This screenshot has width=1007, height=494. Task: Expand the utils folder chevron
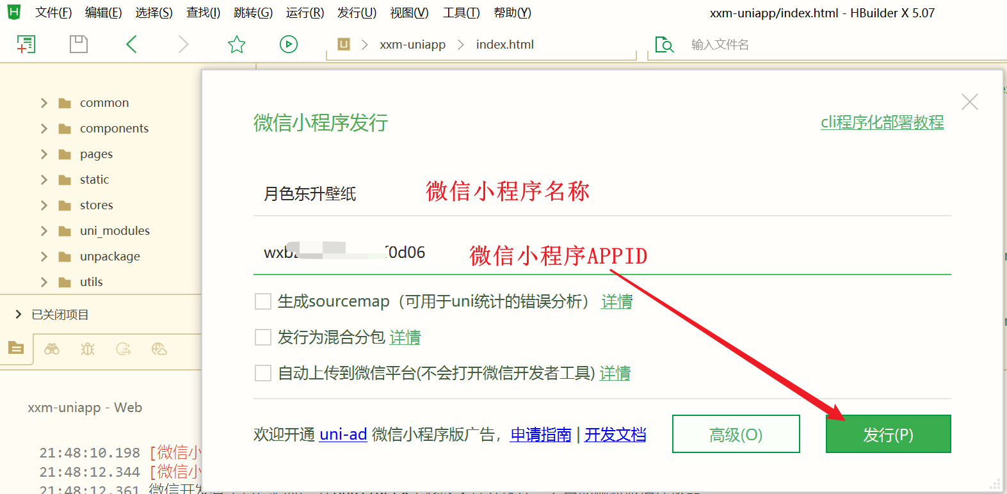point(44,282)
